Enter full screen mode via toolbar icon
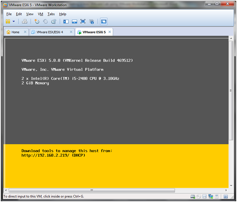The height and width of the screenshot is (202, 237). [x=83, y=21]
